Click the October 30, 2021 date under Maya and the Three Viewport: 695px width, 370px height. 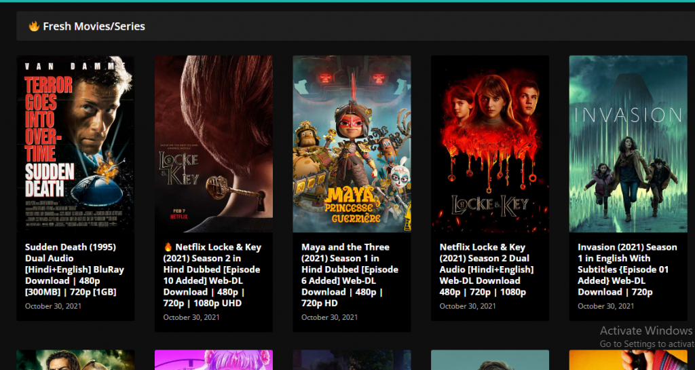tap(329, 317)
